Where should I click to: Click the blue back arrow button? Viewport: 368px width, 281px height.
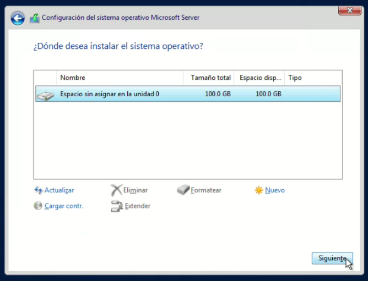point(18,18)
